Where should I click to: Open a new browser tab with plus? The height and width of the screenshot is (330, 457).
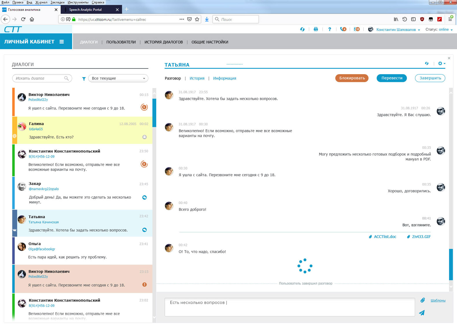pyautogui.click(x=126, y=9)
